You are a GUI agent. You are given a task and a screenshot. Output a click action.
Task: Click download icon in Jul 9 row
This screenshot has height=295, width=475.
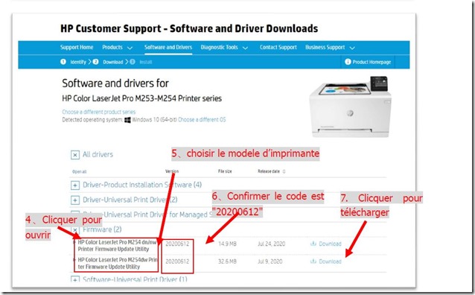[313, 261]
